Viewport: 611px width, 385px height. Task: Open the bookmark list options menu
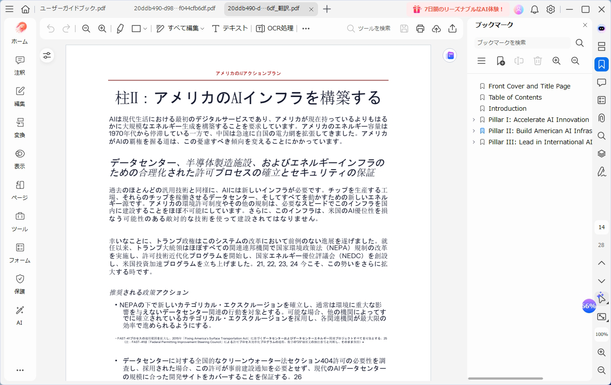point(481,61)
